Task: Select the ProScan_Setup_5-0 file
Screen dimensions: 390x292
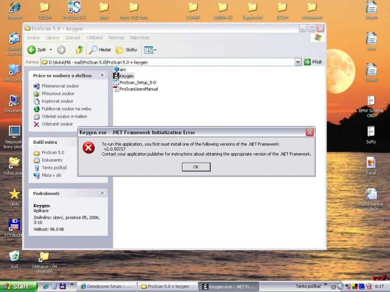Action: click(135, 82)
